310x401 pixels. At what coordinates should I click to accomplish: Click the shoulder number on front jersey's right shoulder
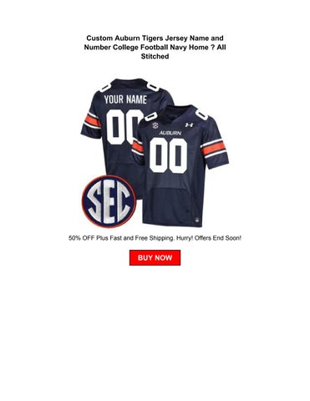pyautogui.click(x=201, y=114)
